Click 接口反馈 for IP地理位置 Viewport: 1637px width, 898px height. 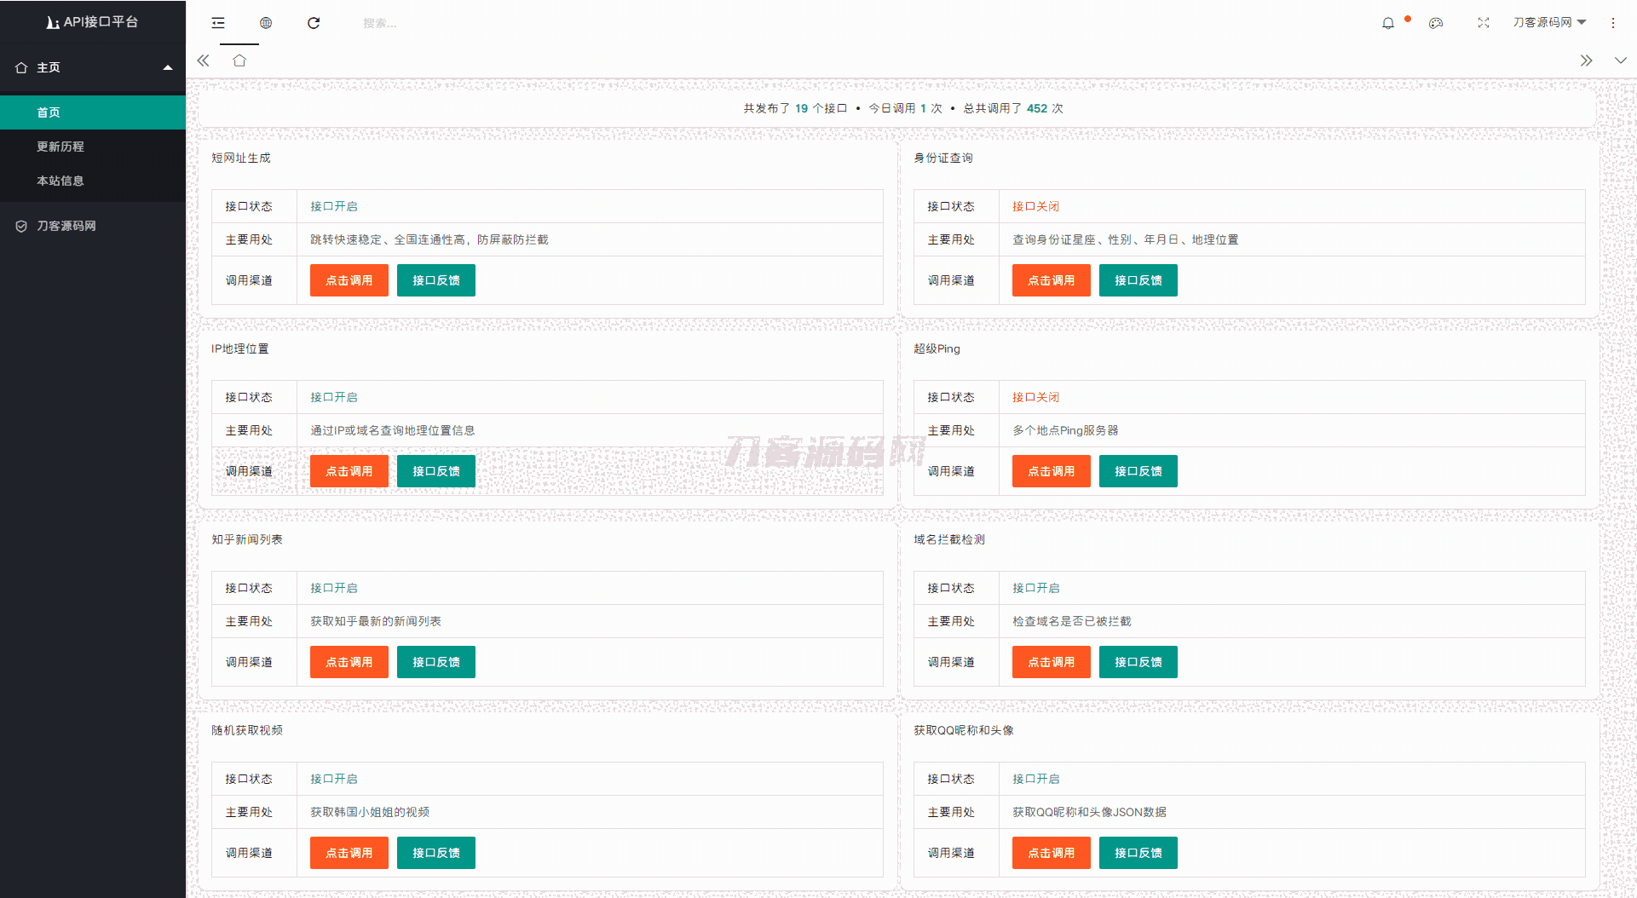[x=436, y=471]
